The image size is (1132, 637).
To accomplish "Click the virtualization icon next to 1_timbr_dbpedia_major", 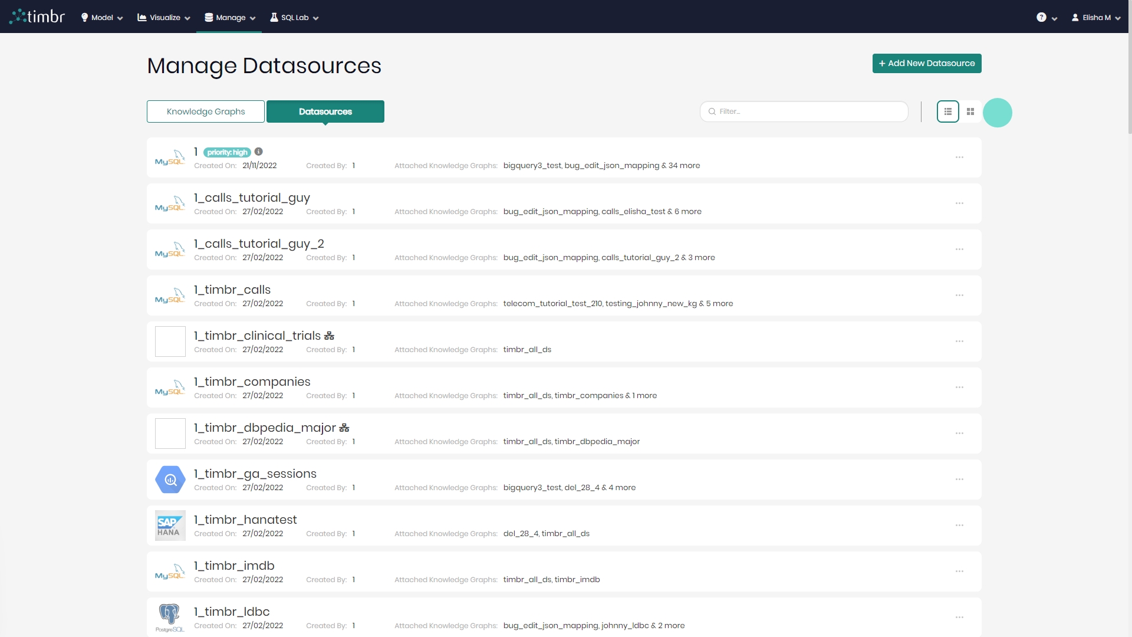I will [344, 428].
